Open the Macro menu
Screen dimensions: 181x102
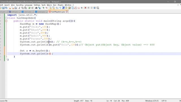[x=49, y=5]
